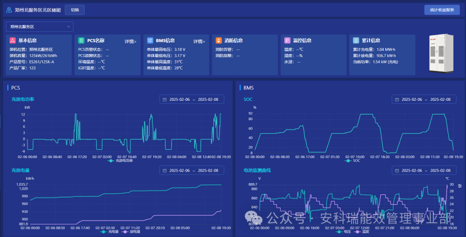The image size is (466, 237).
Task: Open BMS 详情 details link
Action: [199, 41]
